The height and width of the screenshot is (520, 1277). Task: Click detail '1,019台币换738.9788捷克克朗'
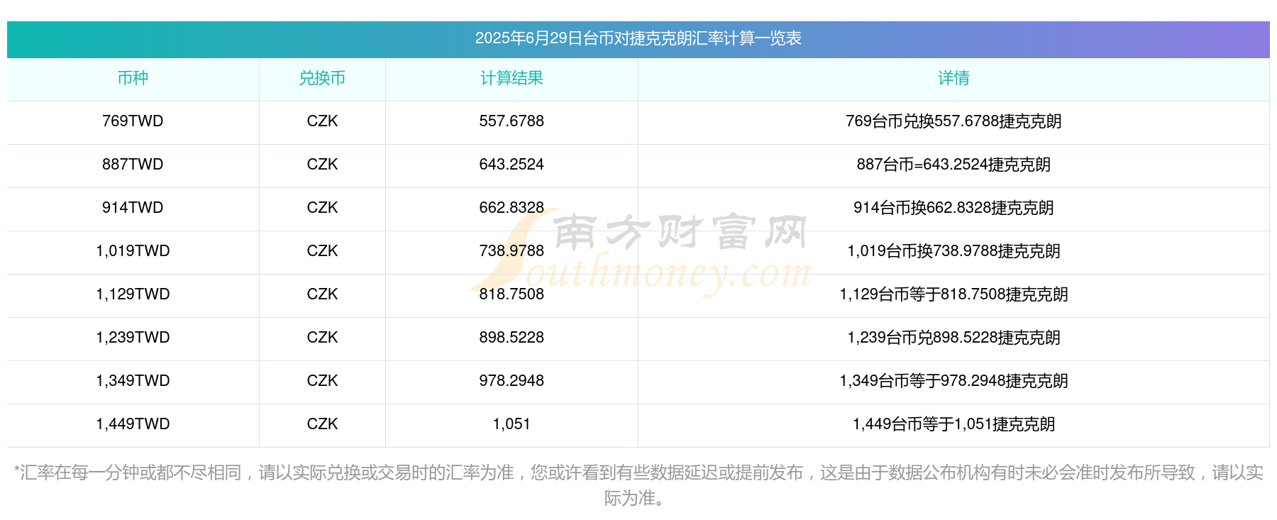tap(953, 251)
